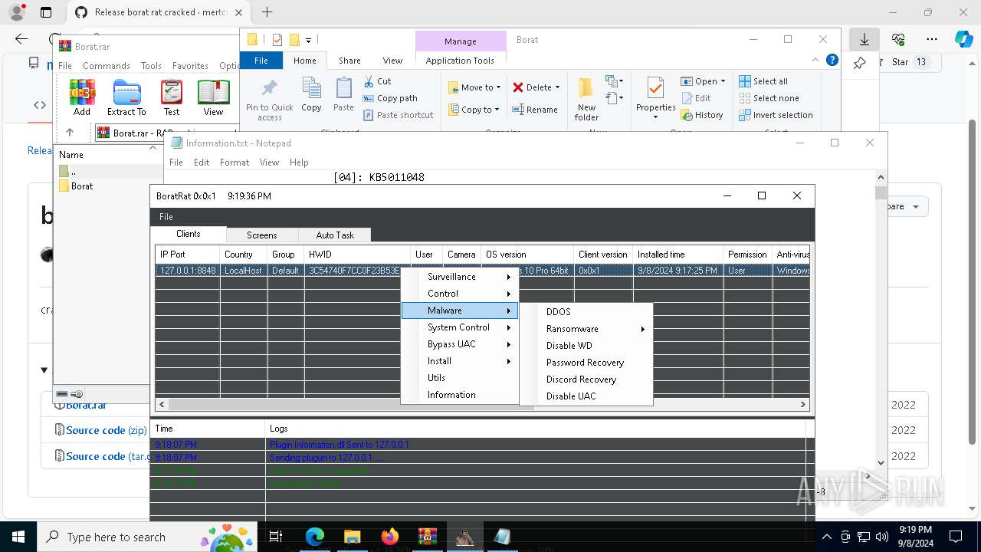Click the Test icon in WinRAR
This screenshot has height=552, width=981.
coord(172,97)
